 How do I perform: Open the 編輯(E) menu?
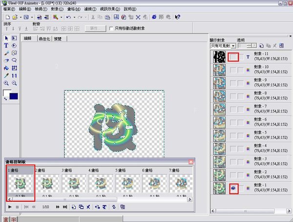25,9
